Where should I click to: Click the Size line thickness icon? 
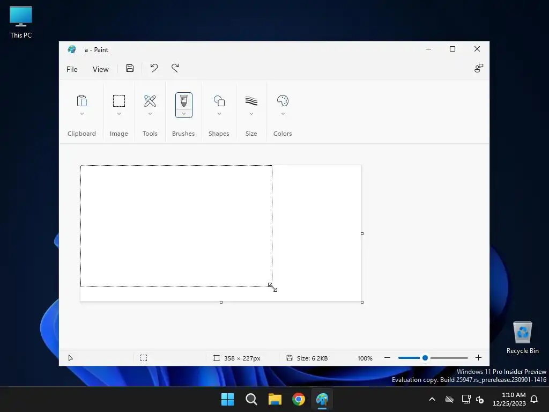click(251, 101)
